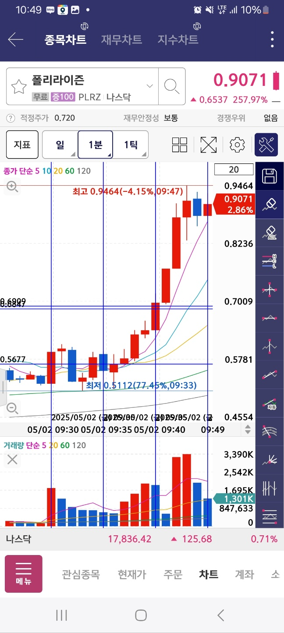The width and height of the screenshot is (284, 633).
Task: Close the volume panel with X
Action: [12, 460]
